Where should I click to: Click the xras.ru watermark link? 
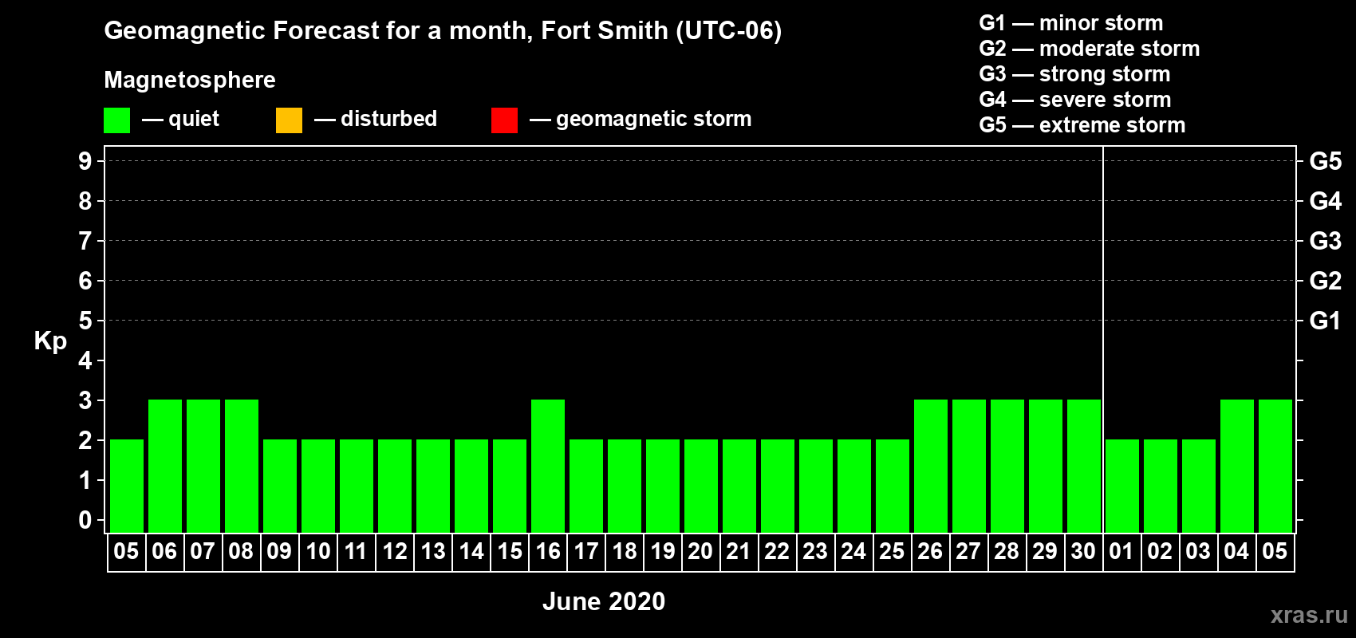[x=1309, y=615]
